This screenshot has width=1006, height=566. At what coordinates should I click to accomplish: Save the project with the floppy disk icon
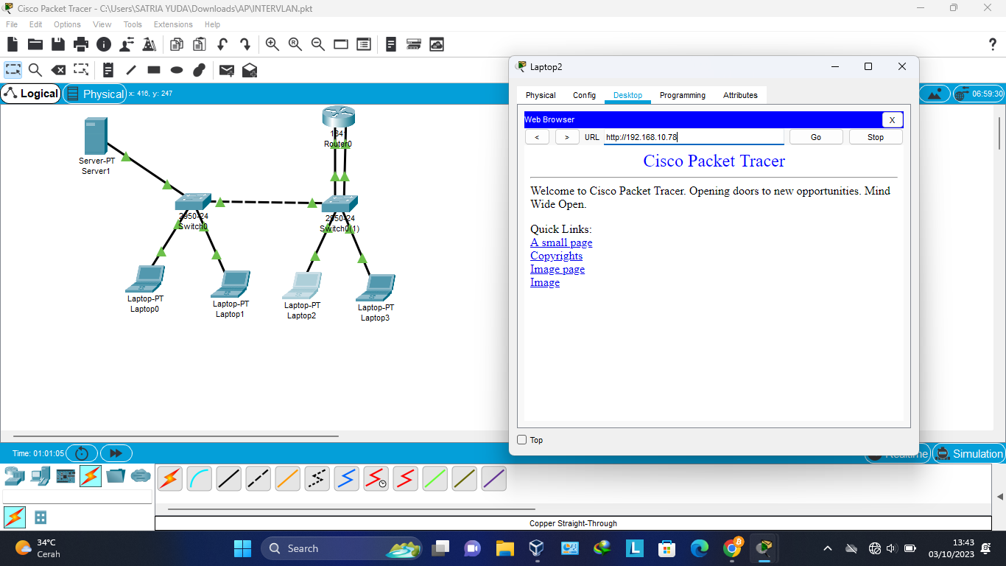pos(58,44)
